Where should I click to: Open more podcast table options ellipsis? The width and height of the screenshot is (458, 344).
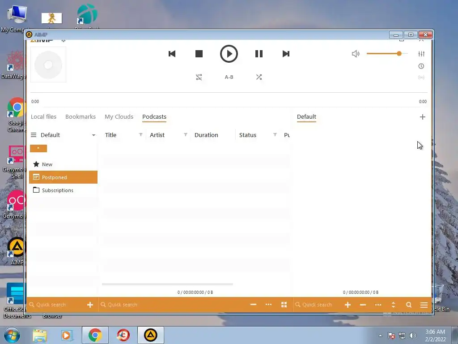[x=268, y=305]
